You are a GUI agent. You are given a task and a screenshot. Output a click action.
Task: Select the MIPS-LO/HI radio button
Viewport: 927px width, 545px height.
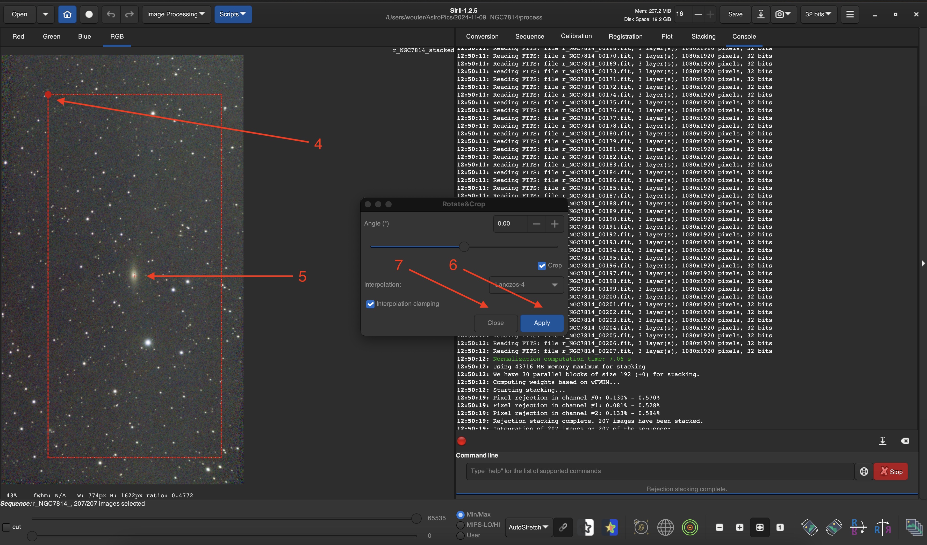(x=460, y=525)
